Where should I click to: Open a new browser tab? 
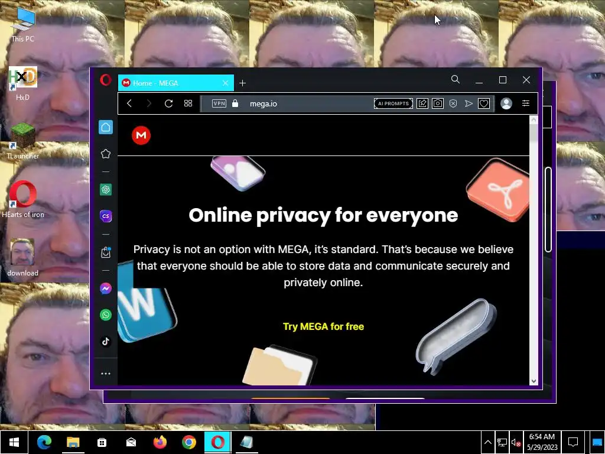point(242,83)
